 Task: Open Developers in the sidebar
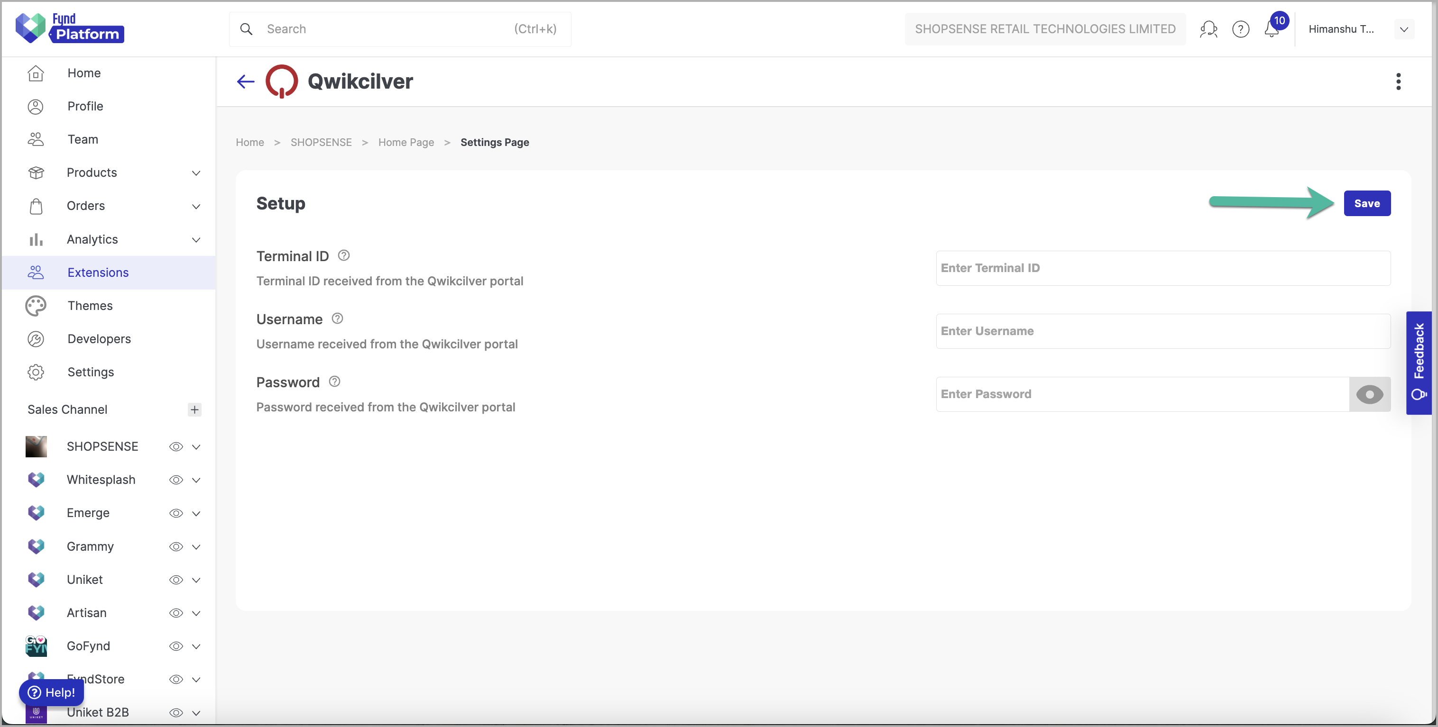[110, 339]
